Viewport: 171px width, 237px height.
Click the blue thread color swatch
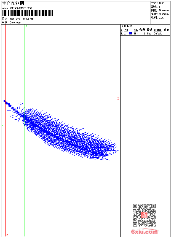130,33
